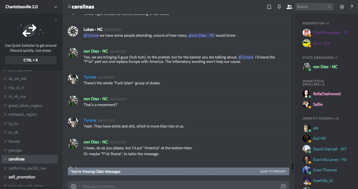This screenshot has height=189, width=358.
Task: Toggle the member list icon
Action: pos(289,7)
